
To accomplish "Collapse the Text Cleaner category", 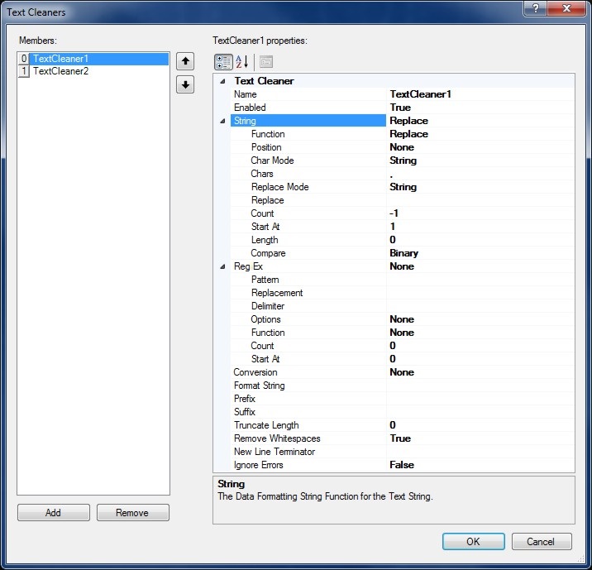I will [222, 81].
